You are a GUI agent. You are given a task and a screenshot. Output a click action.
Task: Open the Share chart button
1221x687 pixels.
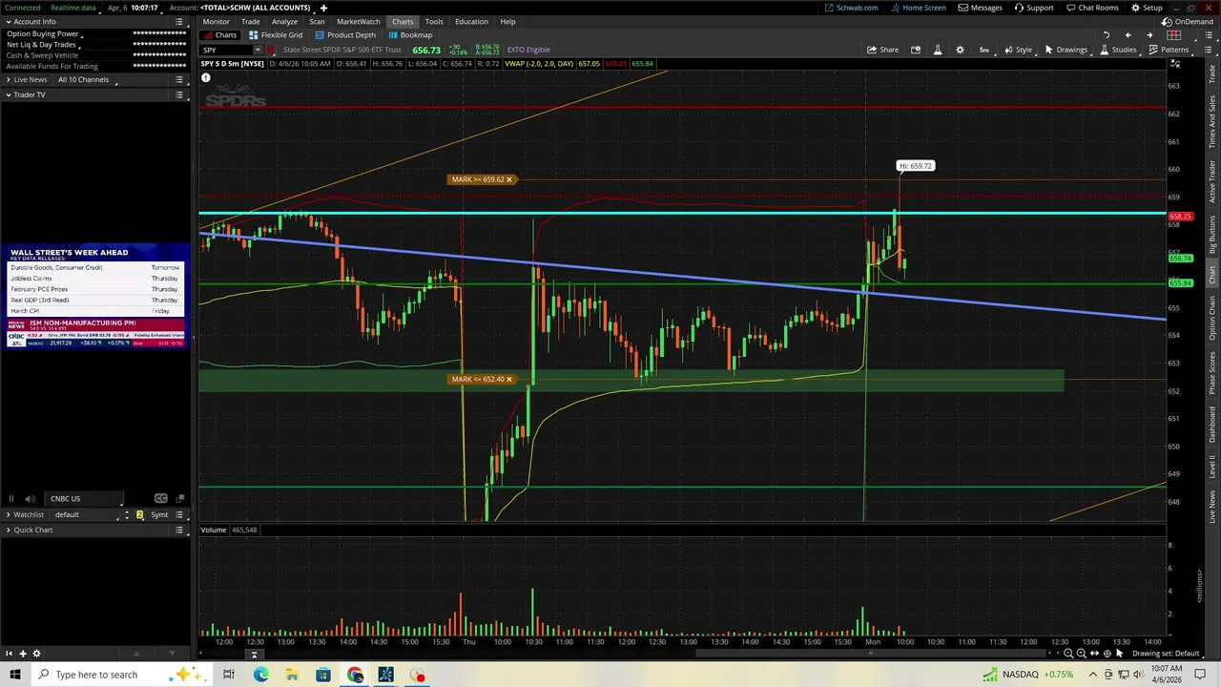point(882,50)
